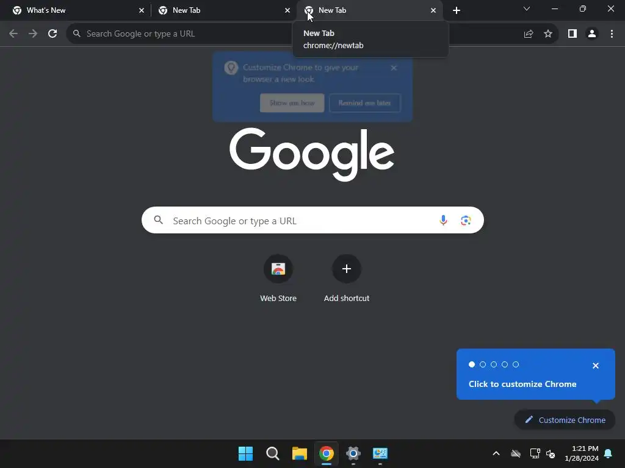Bookmark this tab with star icon
The image size is (625, 468).
coord(548,34)
